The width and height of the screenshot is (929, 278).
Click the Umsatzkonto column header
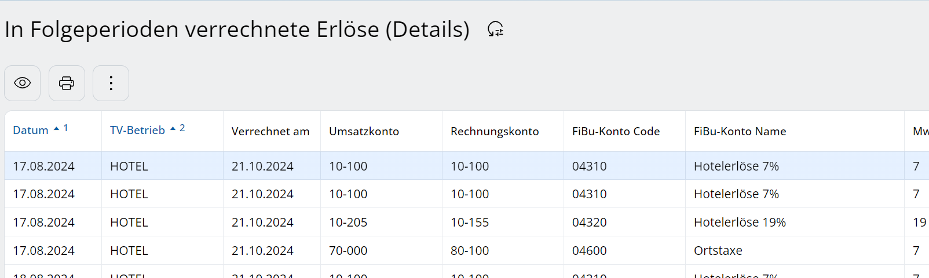(364, 131)
